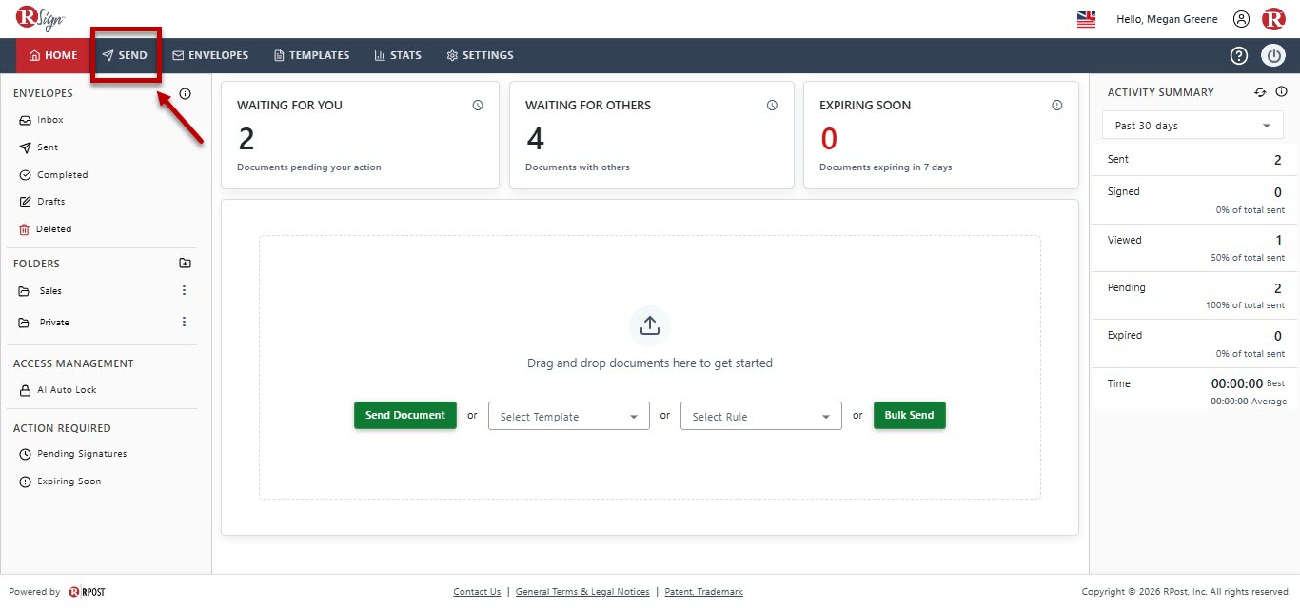Open Private folder options menu
The image size is (1300, 608).
point(185,322)
